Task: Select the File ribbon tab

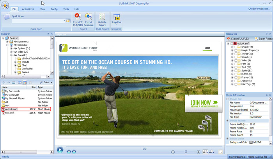Action: coord(14,9)
